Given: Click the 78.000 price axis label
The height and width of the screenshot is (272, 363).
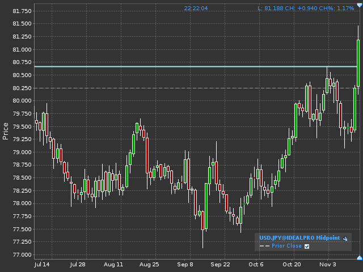Looking at the screenshot, I should 22,203.
